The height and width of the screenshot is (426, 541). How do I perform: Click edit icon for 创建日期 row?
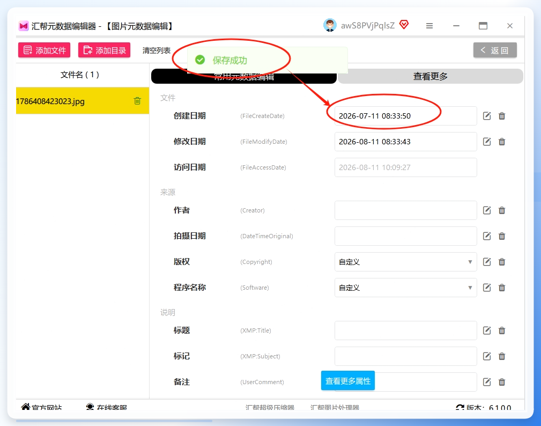(486, 116)
